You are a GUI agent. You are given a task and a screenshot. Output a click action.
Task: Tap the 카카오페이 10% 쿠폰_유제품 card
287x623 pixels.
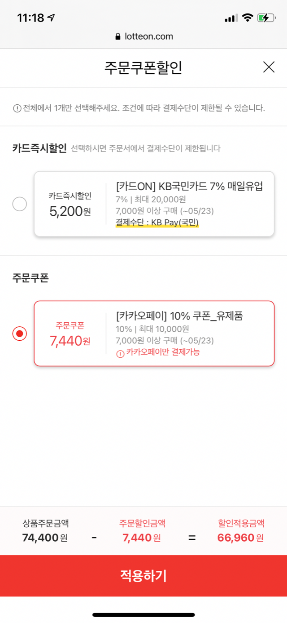pos(154,334)
